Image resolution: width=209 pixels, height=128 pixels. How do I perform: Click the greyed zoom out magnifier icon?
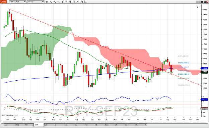(59, 2)
